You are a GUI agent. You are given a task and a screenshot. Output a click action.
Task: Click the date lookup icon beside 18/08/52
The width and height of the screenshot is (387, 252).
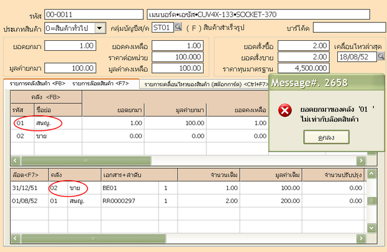381,56
